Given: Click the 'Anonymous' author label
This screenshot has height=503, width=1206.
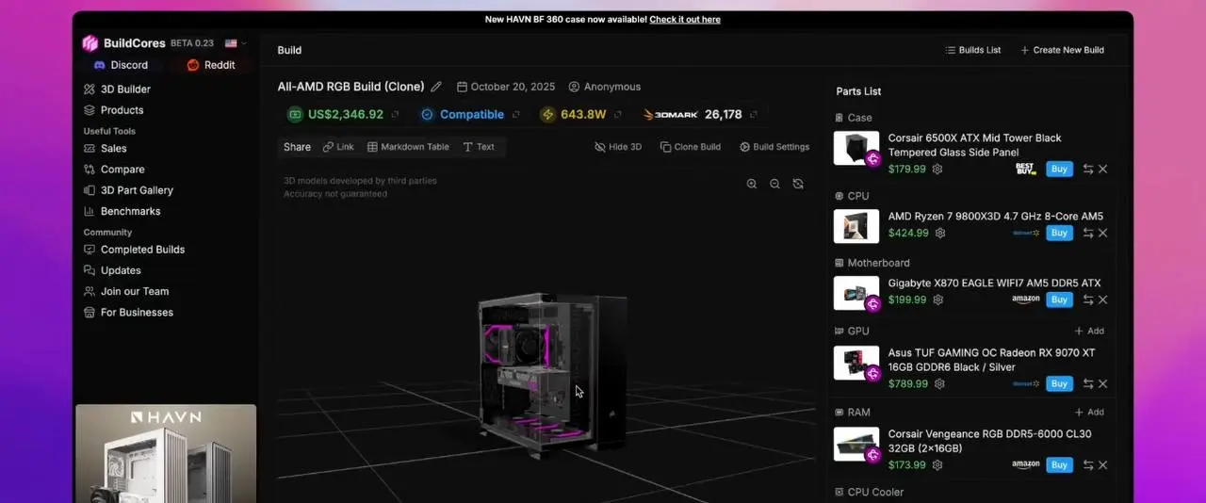Looking at the screenshot, I should (x=605, y=87).
